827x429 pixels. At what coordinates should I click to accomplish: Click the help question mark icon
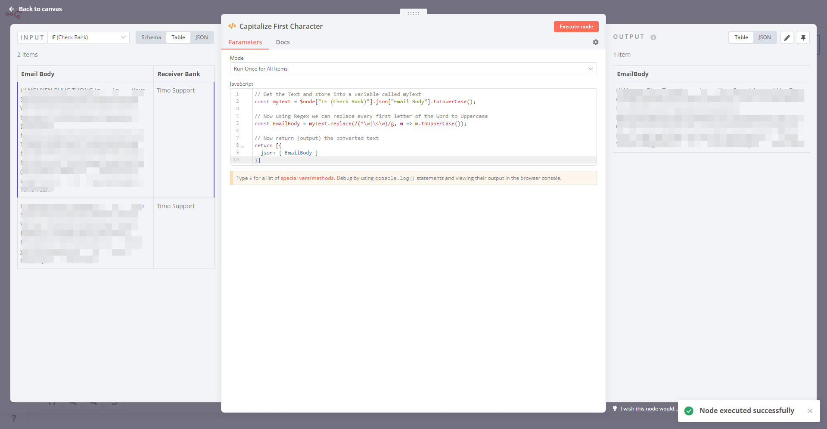pyautogui.click(x=14, y=418)
